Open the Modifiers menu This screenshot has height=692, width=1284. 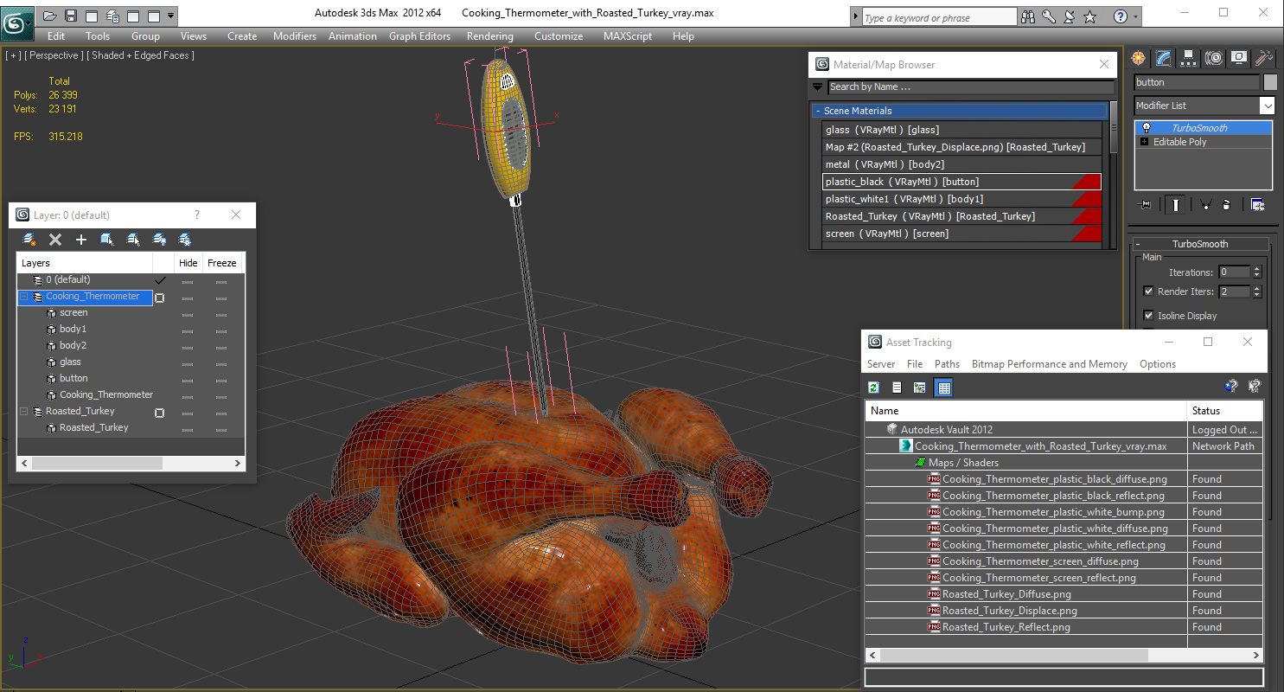click(x=294, y=36)
